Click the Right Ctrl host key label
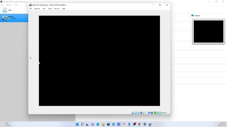Screen dimensions: 227x127 [x=164, y=113]
